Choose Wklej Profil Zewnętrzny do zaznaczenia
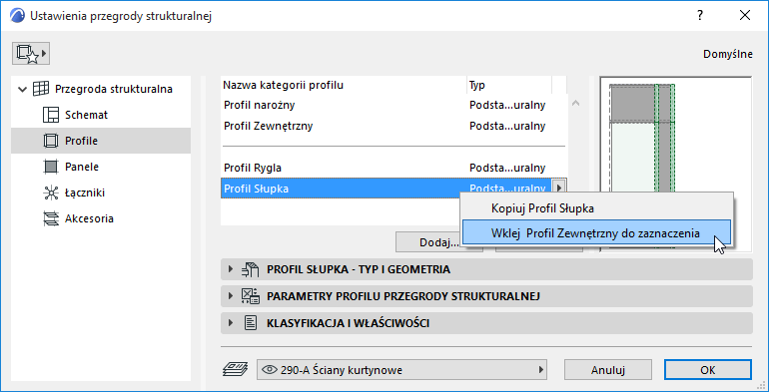The image size is (769, 392). [x=596, y=233]
